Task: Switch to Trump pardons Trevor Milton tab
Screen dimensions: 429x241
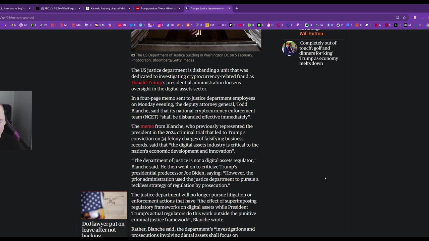Action: pos(157,8)
